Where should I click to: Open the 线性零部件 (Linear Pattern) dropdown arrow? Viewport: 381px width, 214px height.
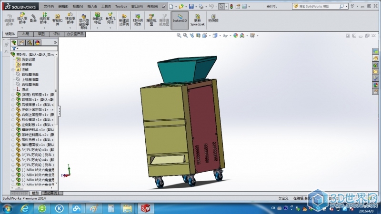(x=44, y=28)
